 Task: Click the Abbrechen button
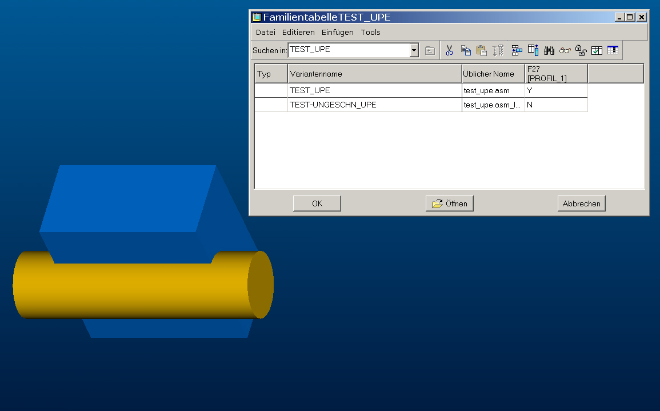point(582,203)
